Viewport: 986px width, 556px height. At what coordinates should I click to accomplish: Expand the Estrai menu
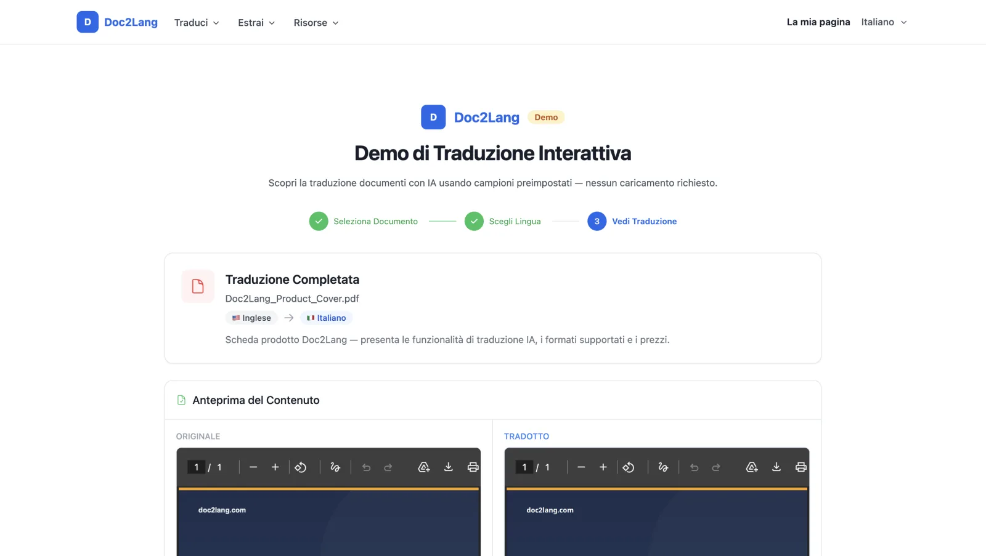[256, 23]
